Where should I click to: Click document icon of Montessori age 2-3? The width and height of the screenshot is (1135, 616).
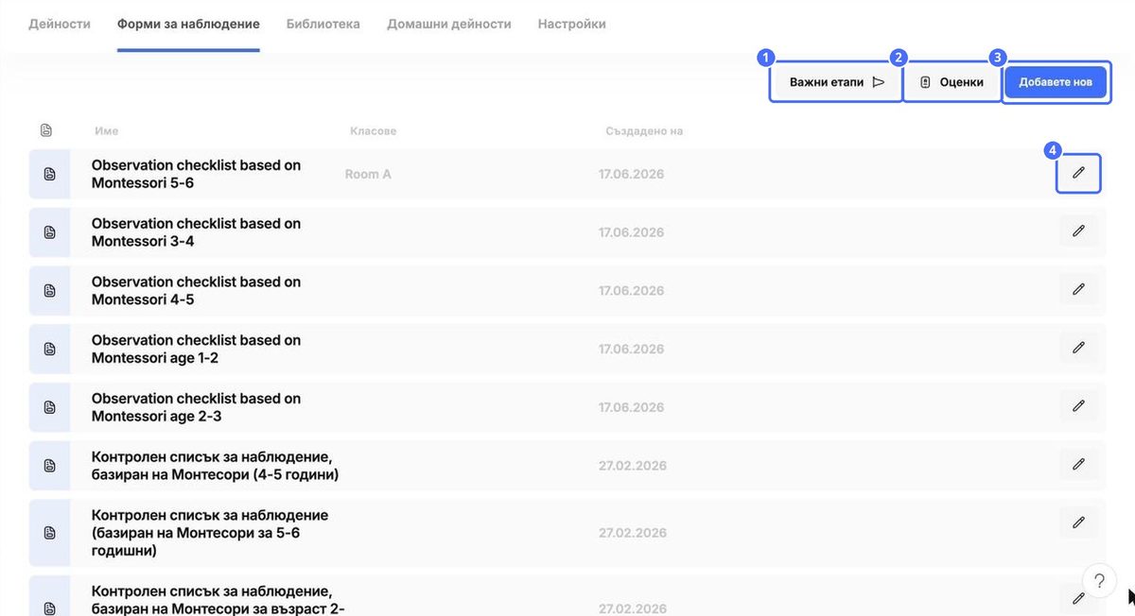coord(49,407)
